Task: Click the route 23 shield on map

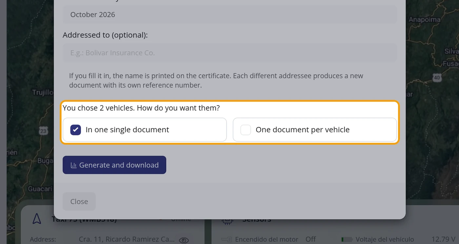Action: pos(43,131)
